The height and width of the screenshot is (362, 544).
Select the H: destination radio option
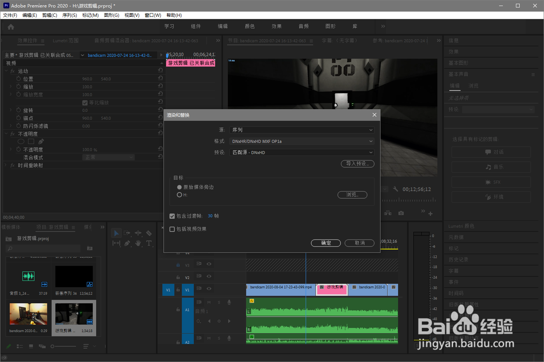[179, 195]
